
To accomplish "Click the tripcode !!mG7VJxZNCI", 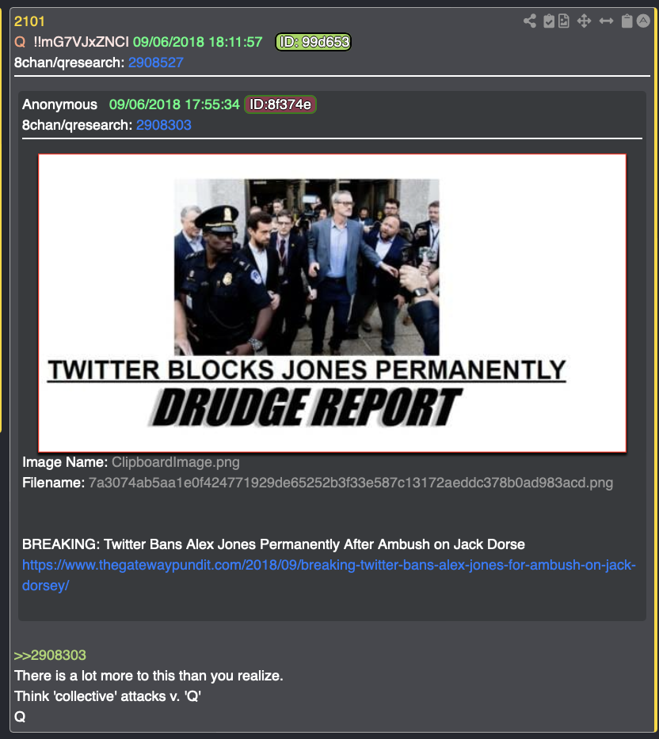I will coord(81,42).
